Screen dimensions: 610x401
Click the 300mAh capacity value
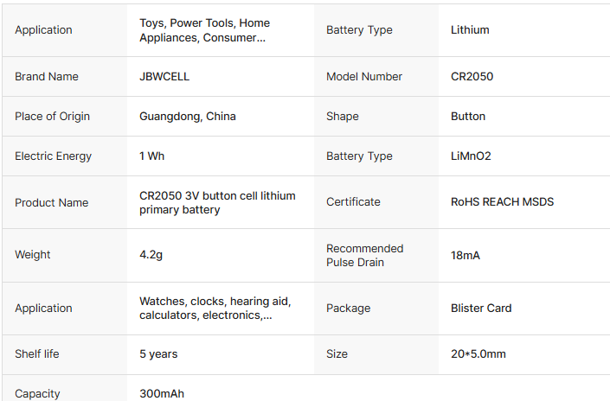(162, 394)
